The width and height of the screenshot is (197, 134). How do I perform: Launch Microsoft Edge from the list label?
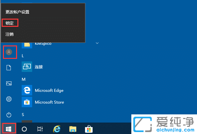pyautogui.click(x=49, y=91)
